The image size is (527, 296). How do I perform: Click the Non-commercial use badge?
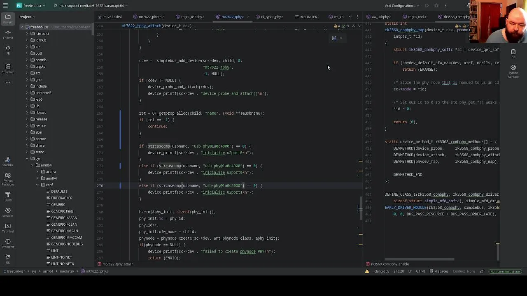click(x=505, y=271)
